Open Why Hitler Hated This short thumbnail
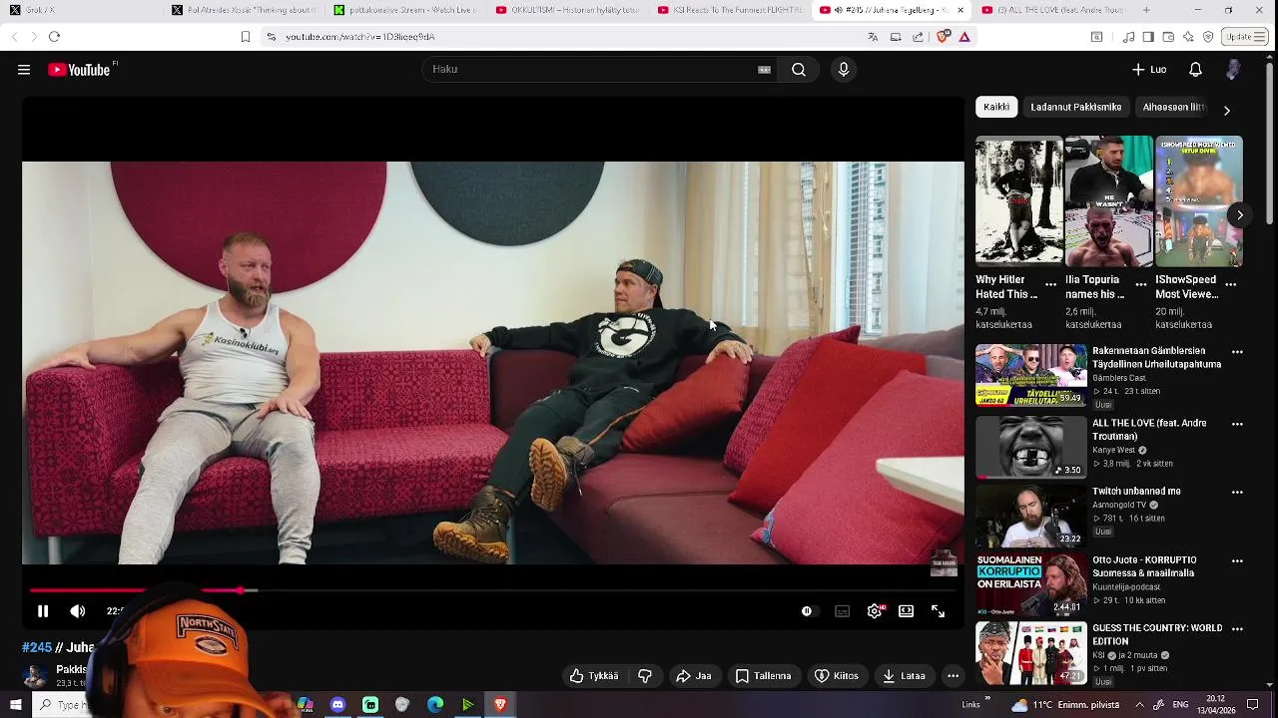1278x718 pixels. 1018,201
